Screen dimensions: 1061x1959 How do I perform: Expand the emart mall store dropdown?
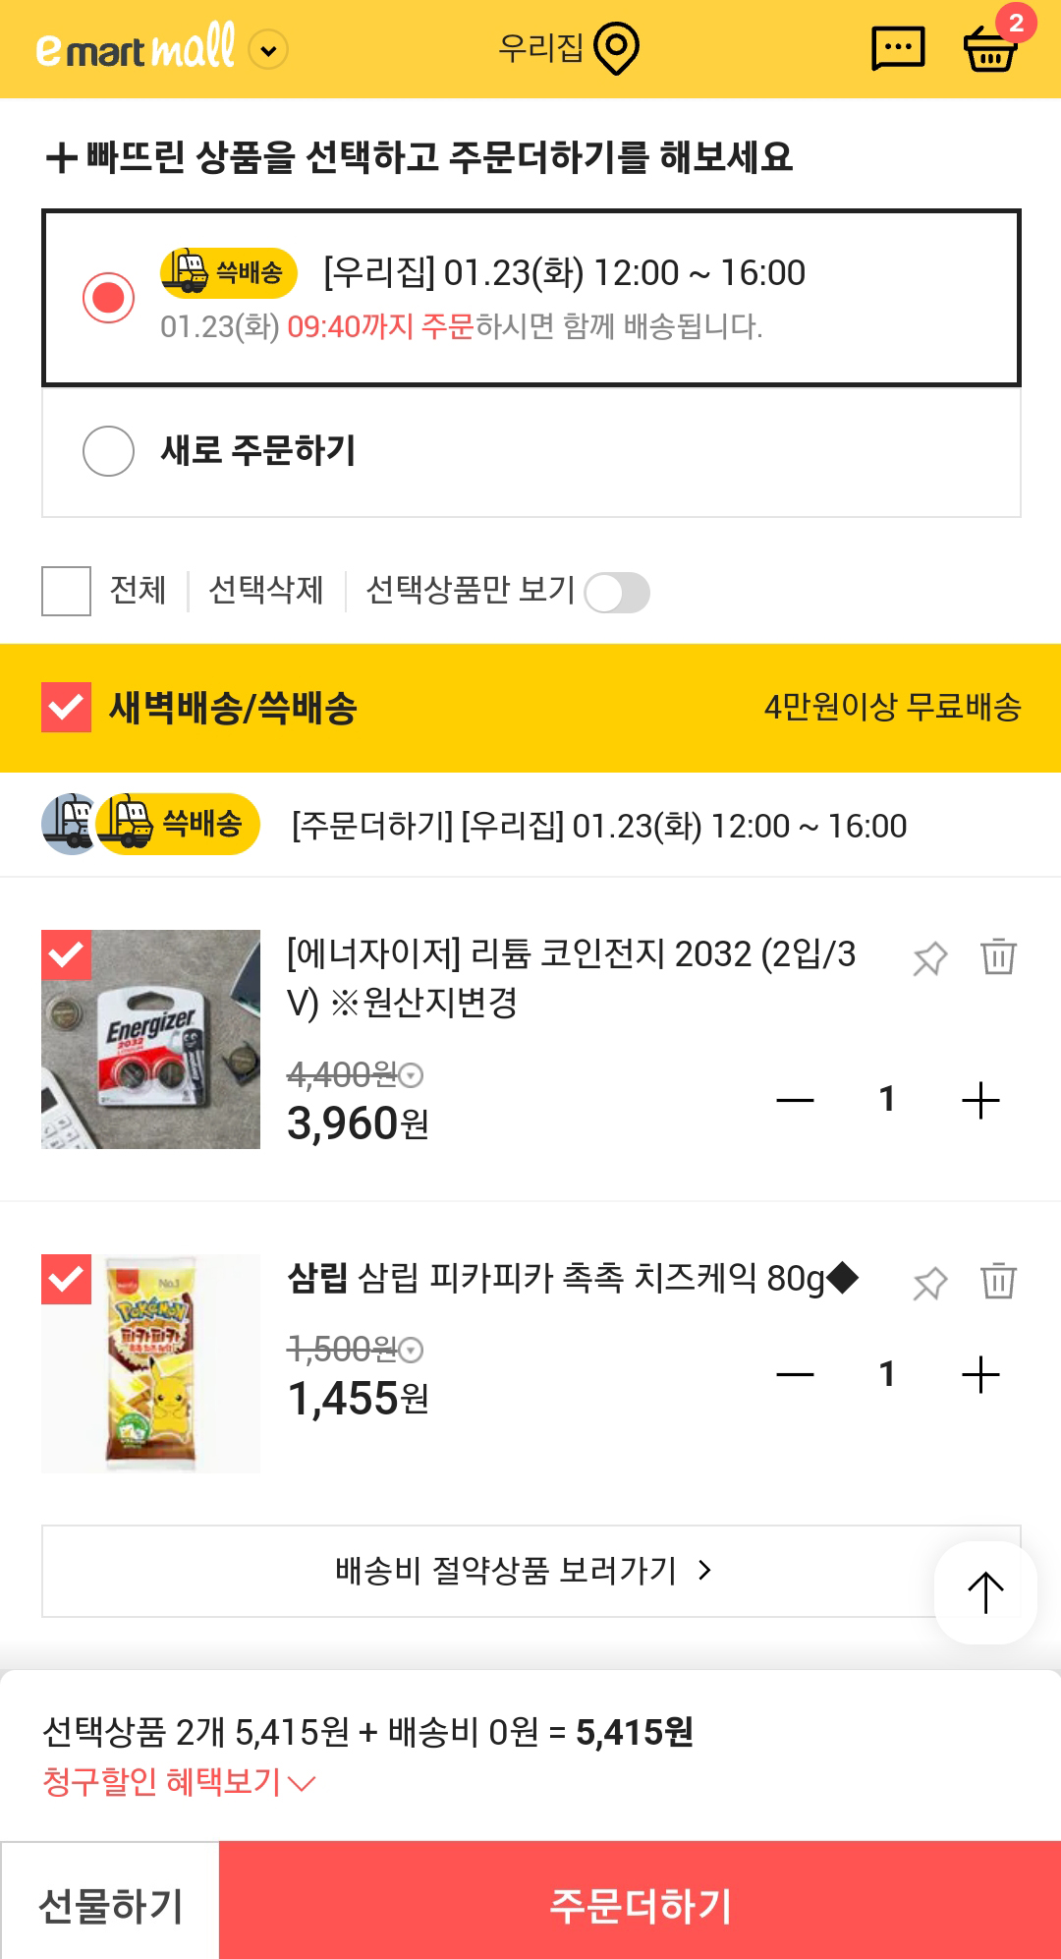tap(268, 50)
